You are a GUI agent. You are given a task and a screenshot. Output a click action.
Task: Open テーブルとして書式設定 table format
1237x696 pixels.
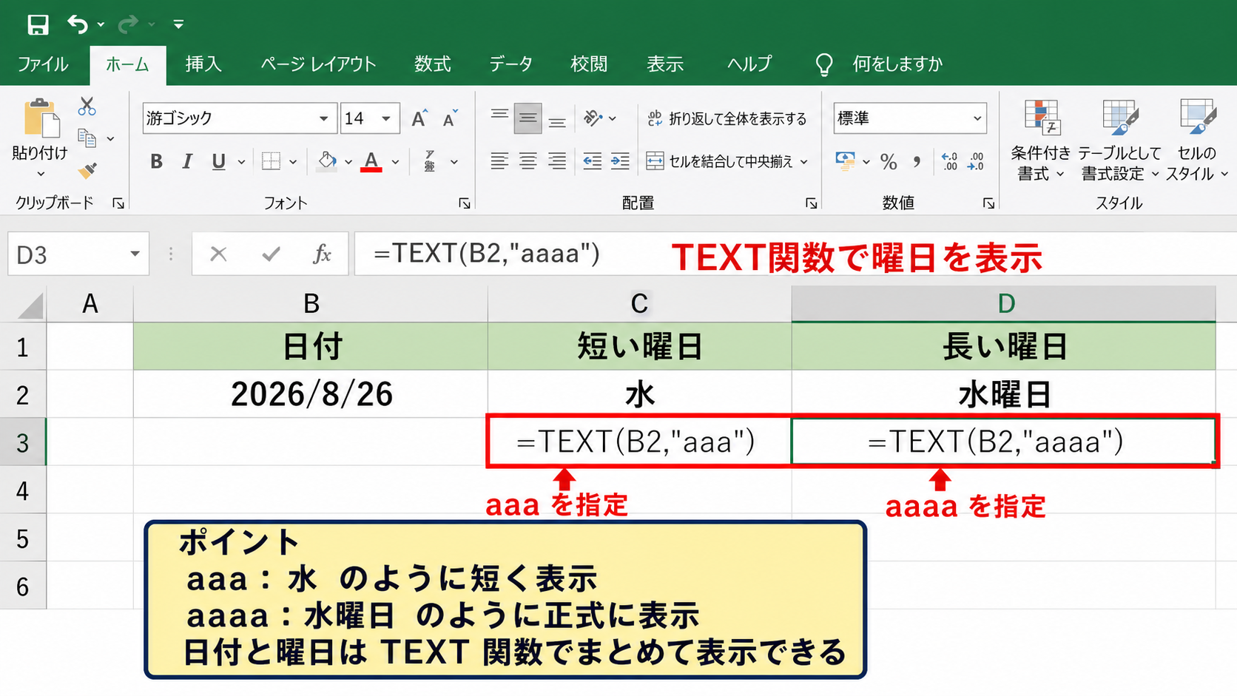(1119, 141)
